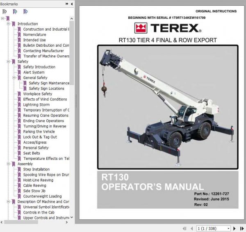Go to the next page
The width and height of the screenshot is (246, 232).
(x=235, y=229)
